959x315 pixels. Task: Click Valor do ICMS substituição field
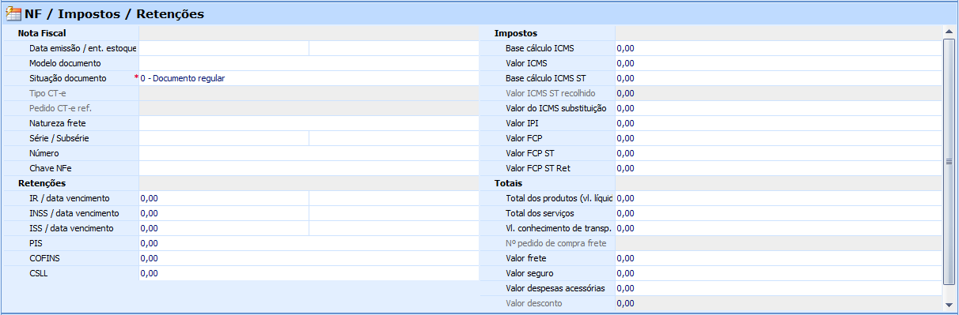point(779,108)
